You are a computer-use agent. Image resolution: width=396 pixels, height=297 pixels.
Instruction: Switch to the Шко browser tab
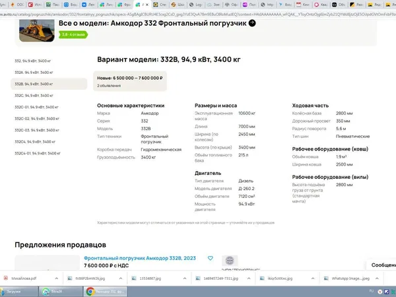coord(178,5)
